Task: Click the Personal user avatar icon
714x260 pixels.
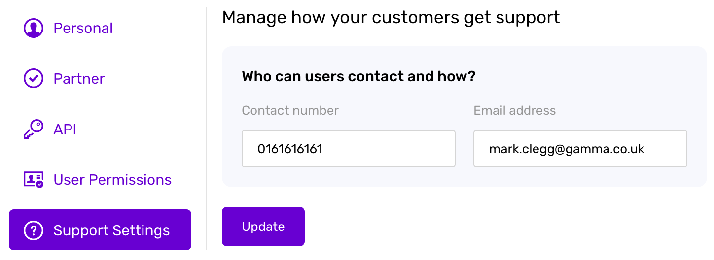Action: pos(34,28)
